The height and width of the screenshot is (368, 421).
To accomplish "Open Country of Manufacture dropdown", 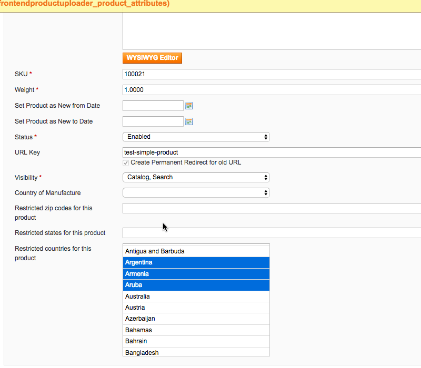I will point(196,193).
